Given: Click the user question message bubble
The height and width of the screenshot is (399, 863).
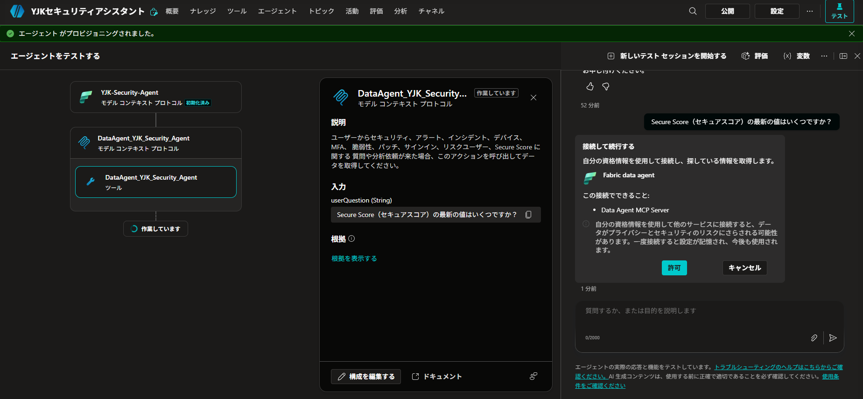Looking at the screenshot, I should click(742, 122).
